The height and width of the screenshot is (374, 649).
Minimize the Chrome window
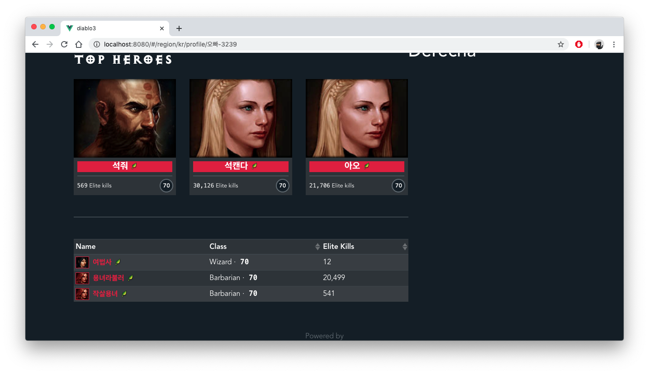pyautogui.click(x=43, y=27)
